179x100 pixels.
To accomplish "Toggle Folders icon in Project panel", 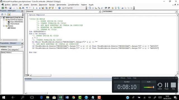I will 9,14.
